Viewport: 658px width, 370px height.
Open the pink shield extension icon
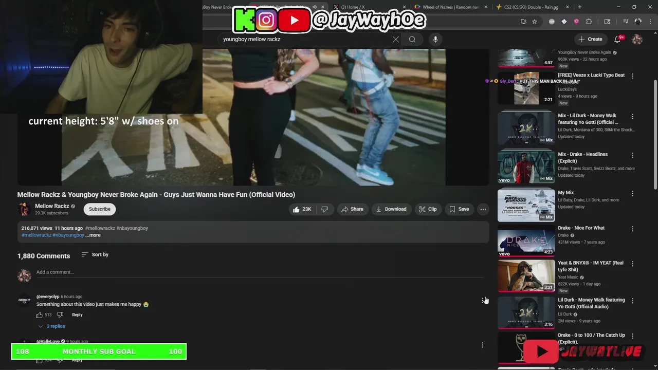click(576, 22)
